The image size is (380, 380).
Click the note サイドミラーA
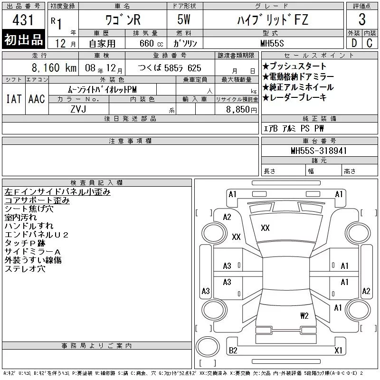(x=33, y=252)
